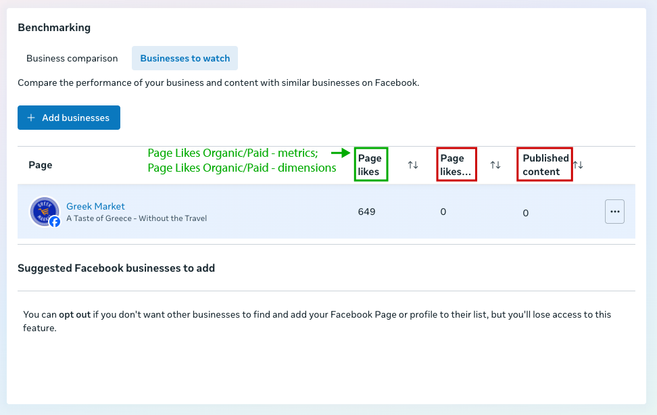
Task: Sort by the first Page likes column
Action: tap(413, 165)
